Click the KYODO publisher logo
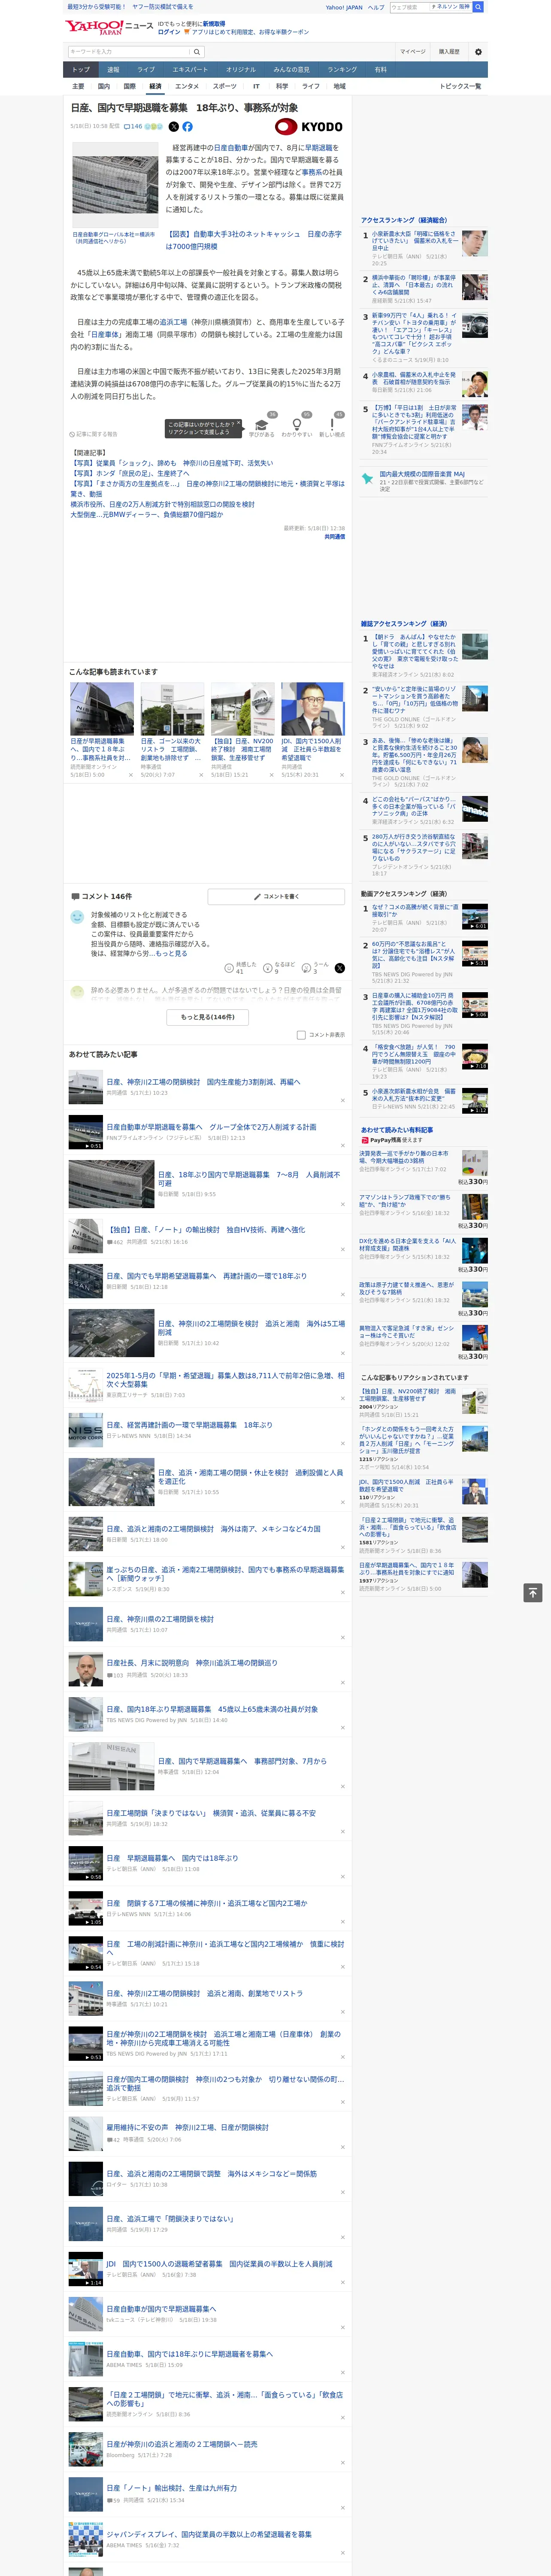The height and width of the screenshot is (2576, 551). pyautogui.click(x=309, y=127)
